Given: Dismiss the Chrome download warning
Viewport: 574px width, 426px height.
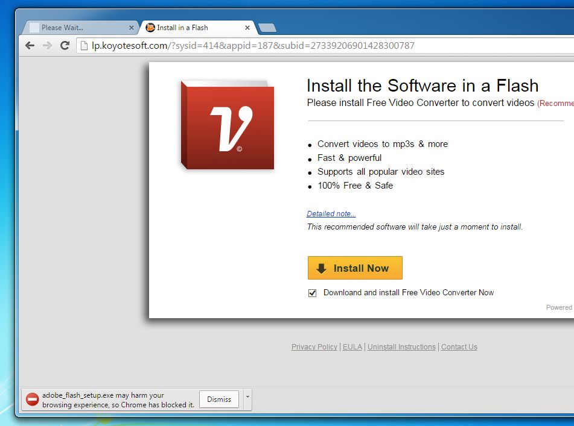Looking at the screenshot, I should click(218, 399).
